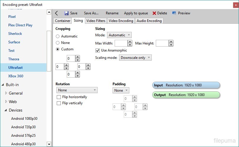The image size is (239, 147).
Task: Click the back arrow icon in toolbar
Action: pos(56,13)
